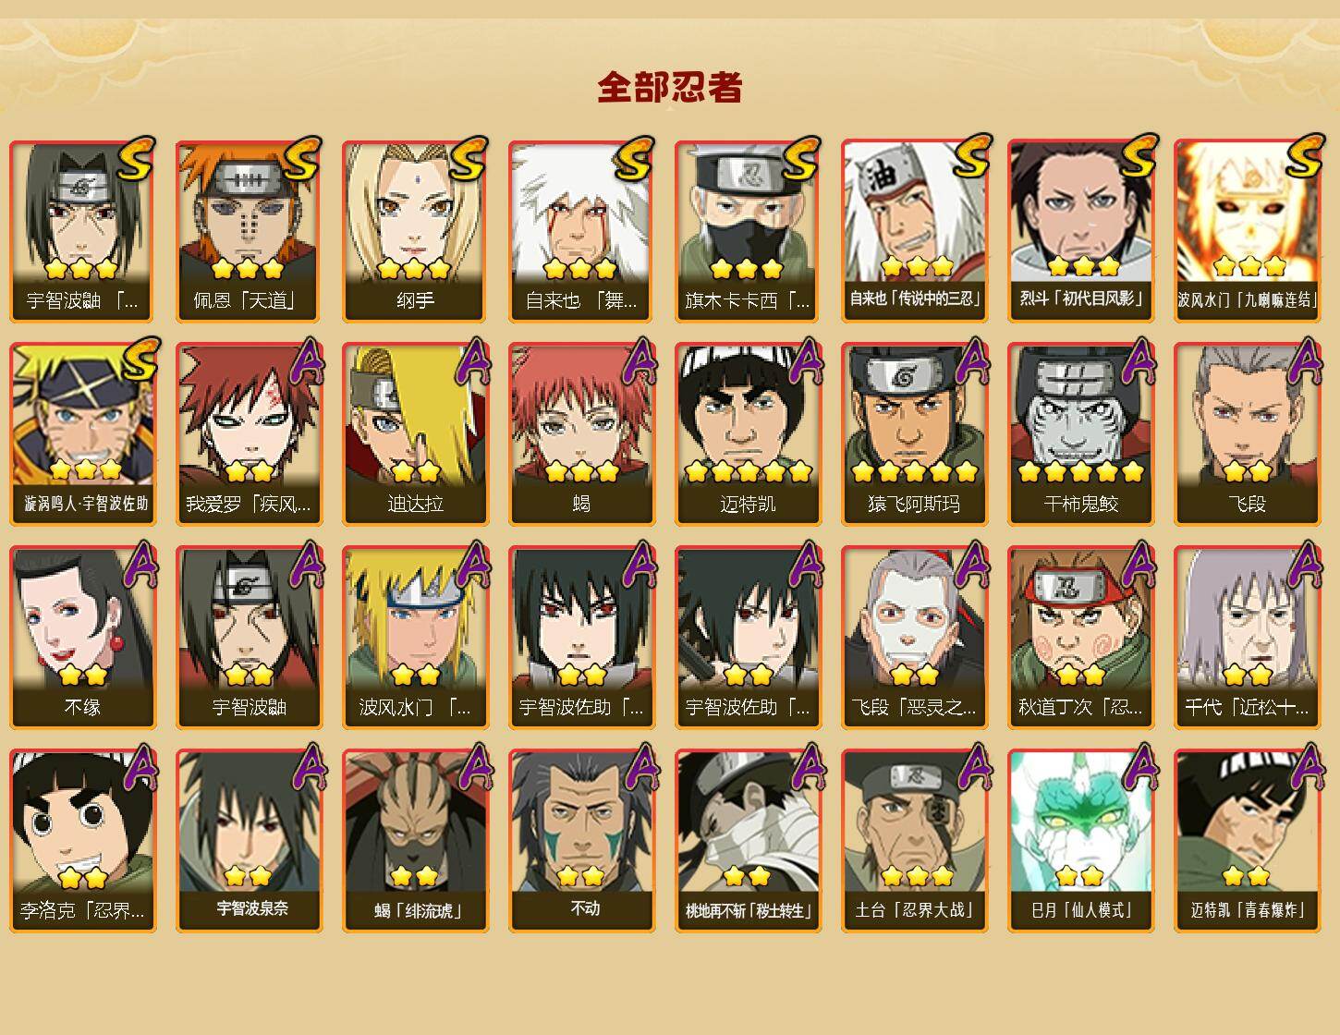This screenshot has height=1035, width=1340.
Task: Select the 不动 character card
Action: pyautogui.click(x=581, y=840)
